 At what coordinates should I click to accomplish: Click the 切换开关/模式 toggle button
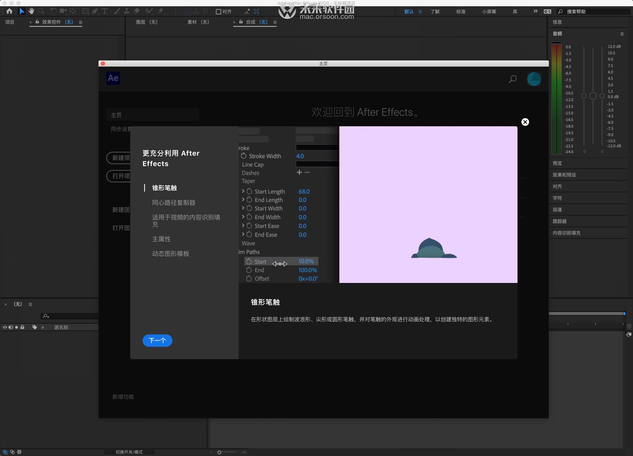pyautogui.click(x=129, y=452)
